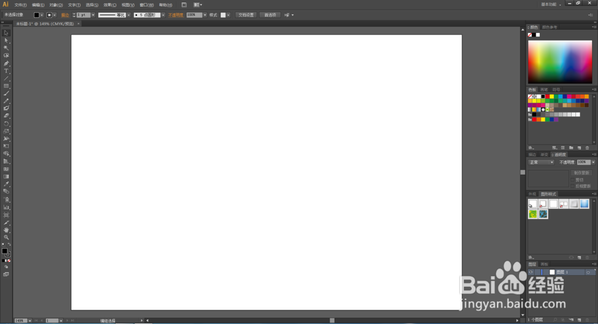Open the 样式 style dropdown
Viewport: 598px width, 324px height.
click(228, 16)
